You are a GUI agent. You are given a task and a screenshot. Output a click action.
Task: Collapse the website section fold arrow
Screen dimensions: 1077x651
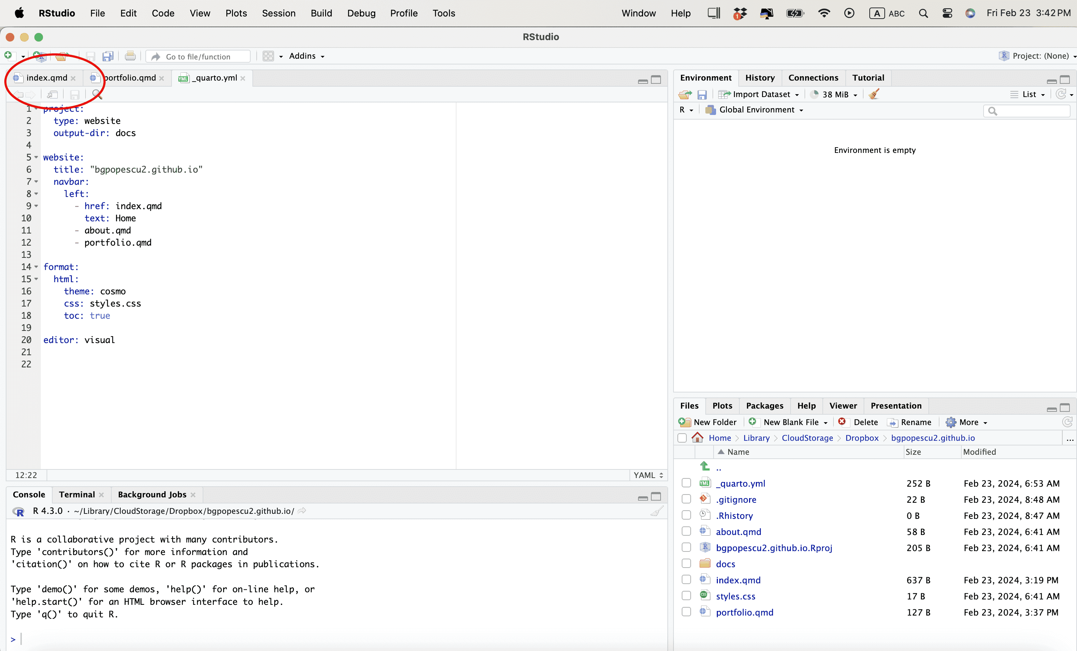pyautogui.click(x=36, y=157)
